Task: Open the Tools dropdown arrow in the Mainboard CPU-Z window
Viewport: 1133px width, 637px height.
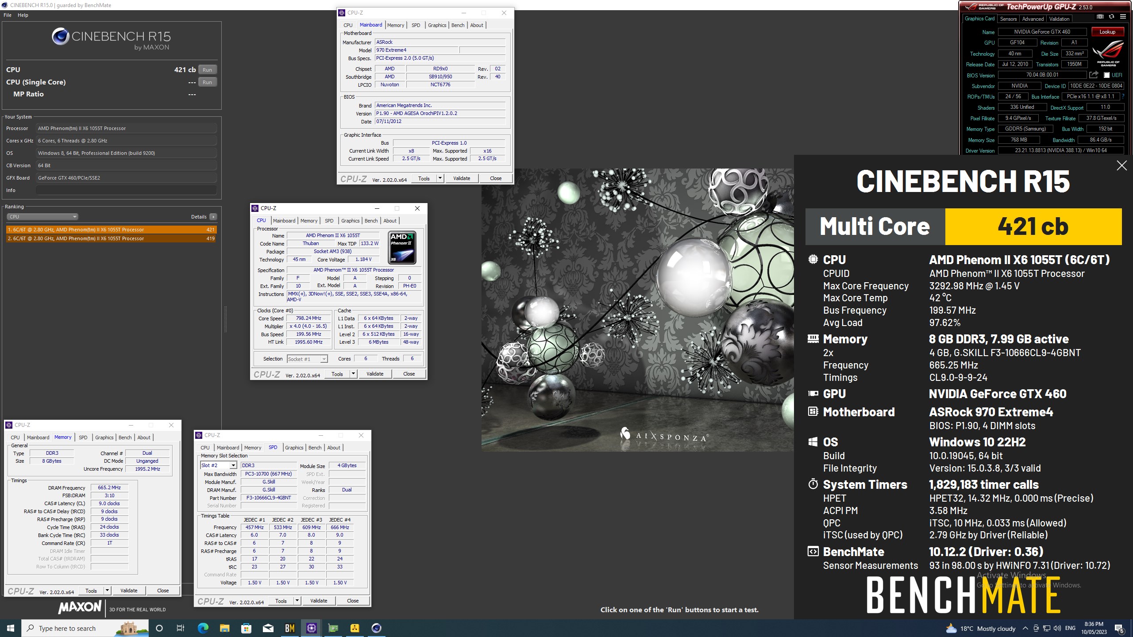Action: point(440,178)
